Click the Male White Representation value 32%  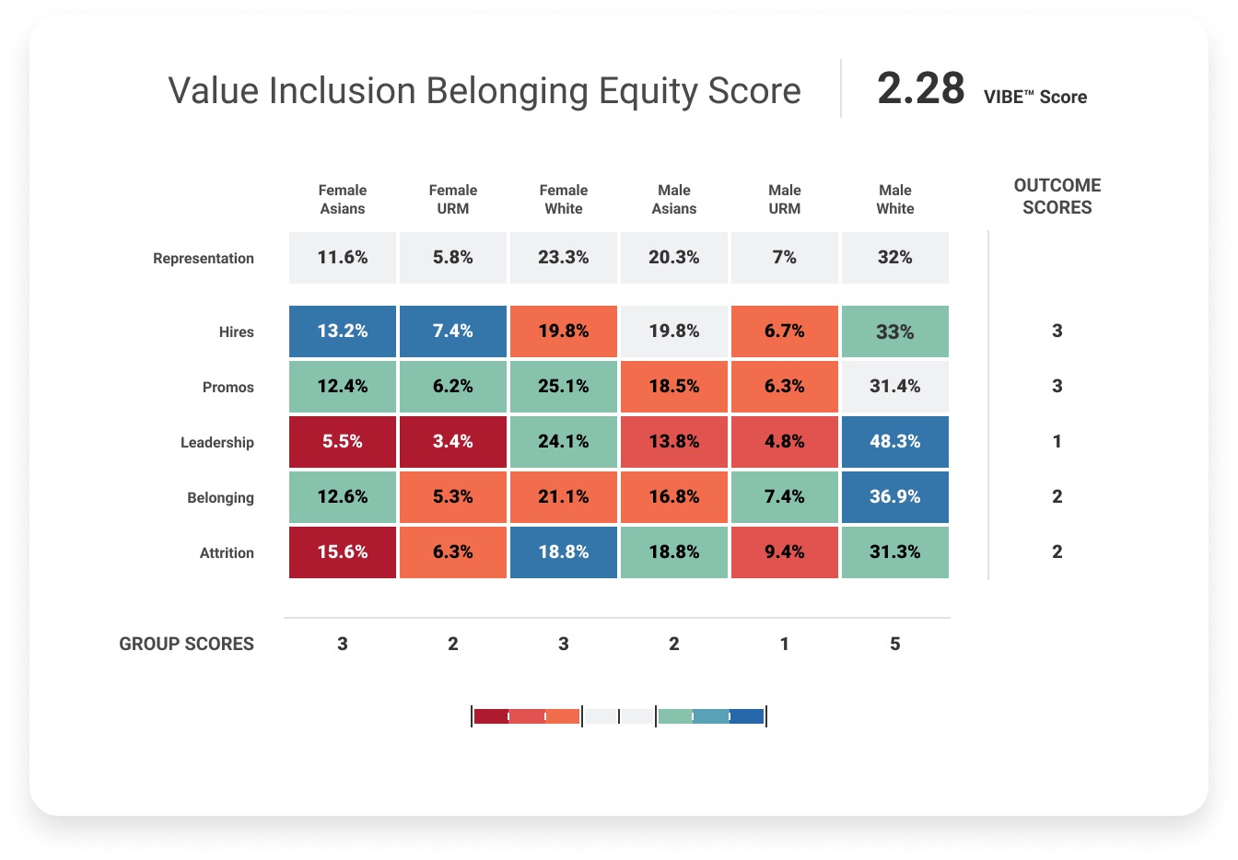point(894,258)
